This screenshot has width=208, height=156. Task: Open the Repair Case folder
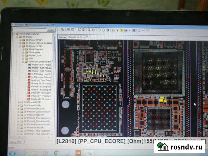pos(34,55)
